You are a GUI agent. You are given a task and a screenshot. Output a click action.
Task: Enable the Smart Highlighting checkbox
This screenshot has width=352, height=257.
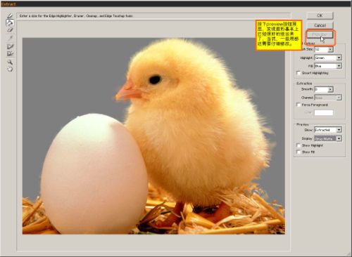pos(298,73)
